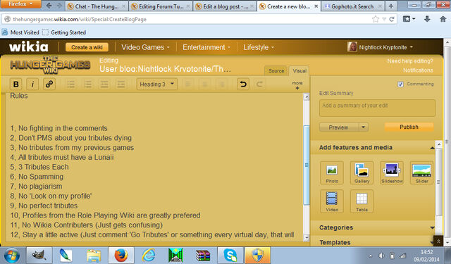Expand the Categories section
Image resolution: width=451 pixels, height=264 pixels.
point(376,227)
